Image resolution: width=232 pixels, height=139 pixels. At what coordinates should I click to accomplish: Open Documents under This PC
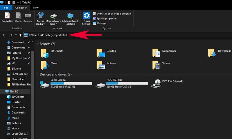18,107
